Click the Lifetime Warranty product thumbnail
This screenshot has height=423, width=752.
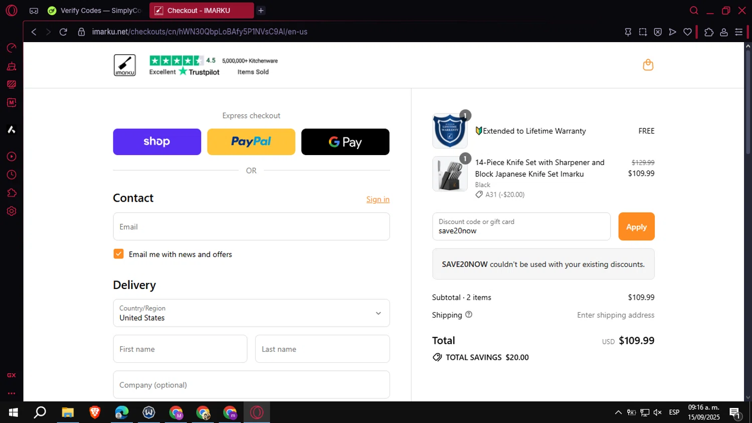(x=450, y=131)
